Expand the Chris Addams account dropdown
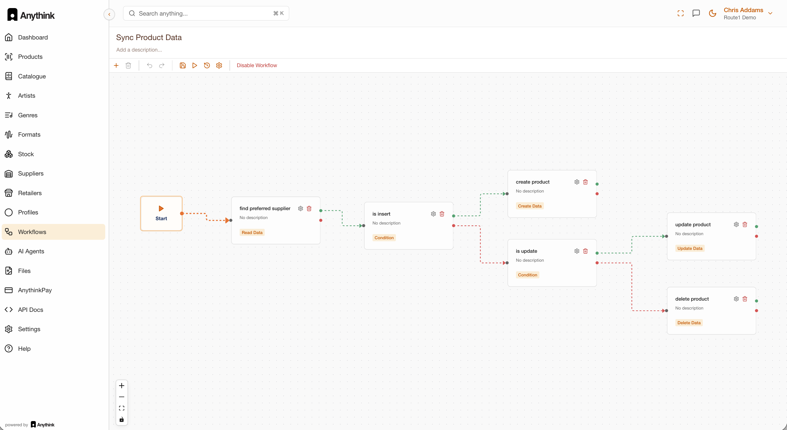787x430 pixels. coord(771,14)
